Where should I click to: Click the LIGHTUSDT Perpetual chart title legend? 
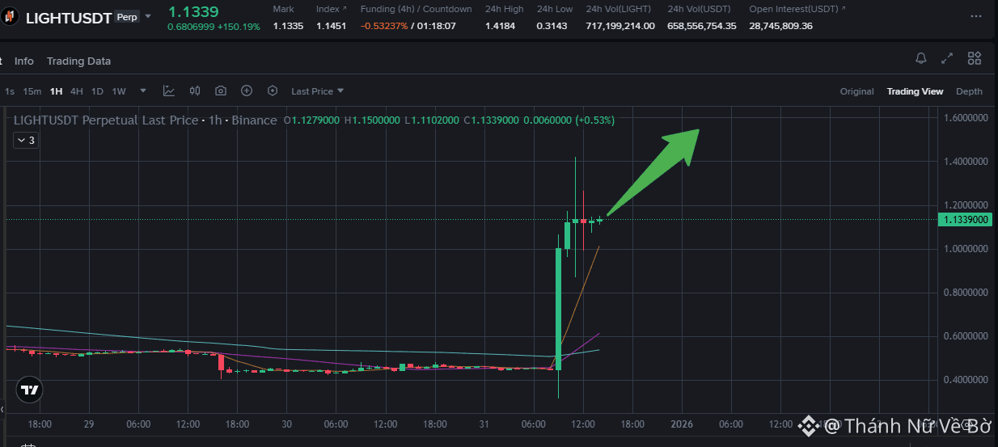point(145,120)
